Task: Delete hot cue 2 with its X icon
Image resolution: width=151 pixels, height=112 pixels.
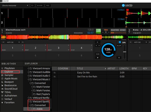Action: (x=45, y=45)
